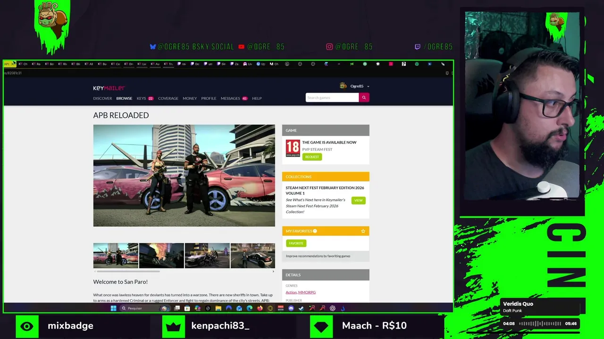Viewport: 604px width, 339px height.
Task: Click the PEGI 18 rating badge
Action: (293, 148)
